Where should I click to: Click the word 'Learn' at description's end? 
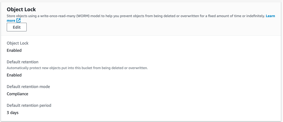coord(270,16)
